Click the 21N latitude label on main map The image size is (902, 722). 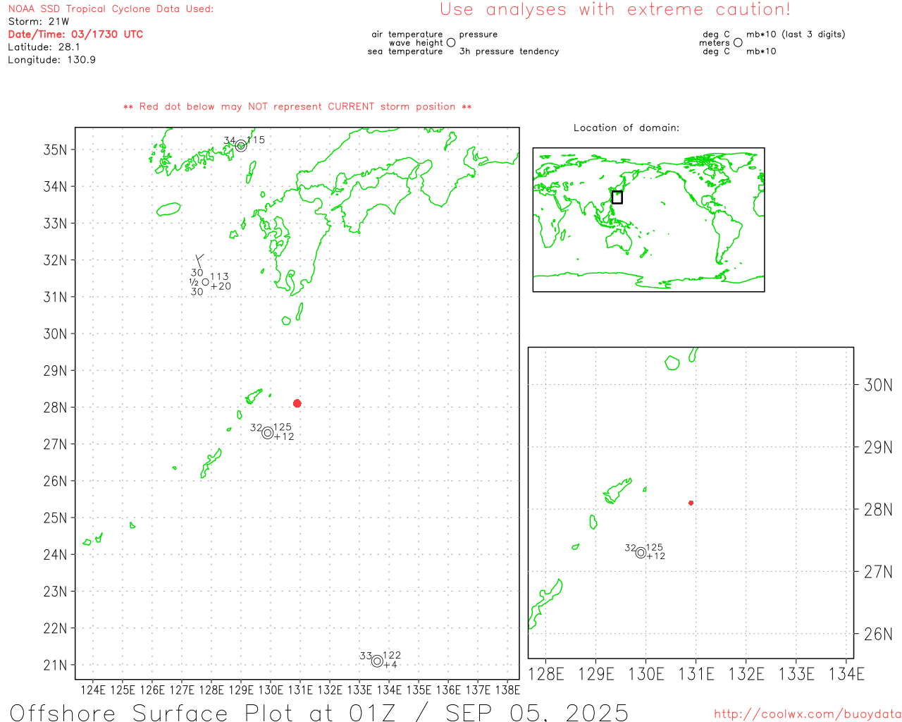[56, 665]
